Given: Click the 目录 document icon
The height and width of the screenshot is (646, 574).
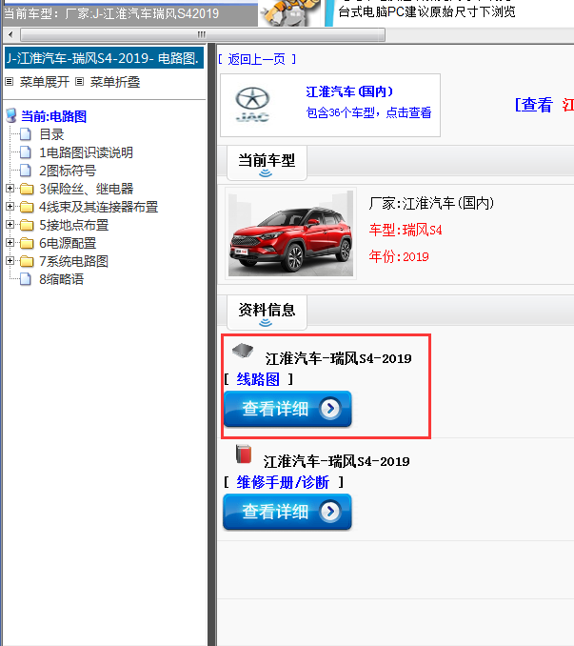Looking at the screenshot, I should pyautogui.click(x=26, y=134).
